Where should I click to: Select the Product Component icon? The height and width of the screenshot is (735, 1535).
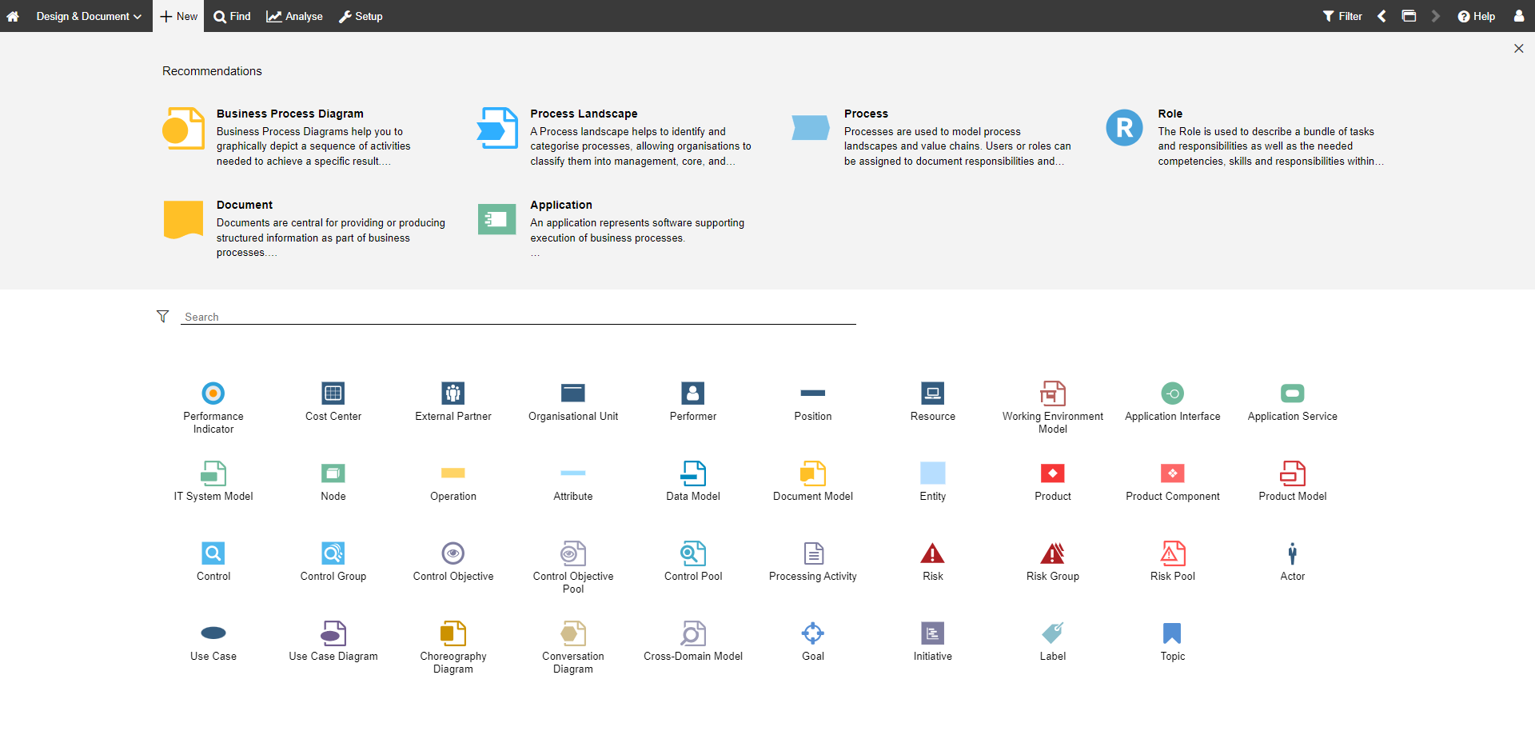pos(1173,473)
